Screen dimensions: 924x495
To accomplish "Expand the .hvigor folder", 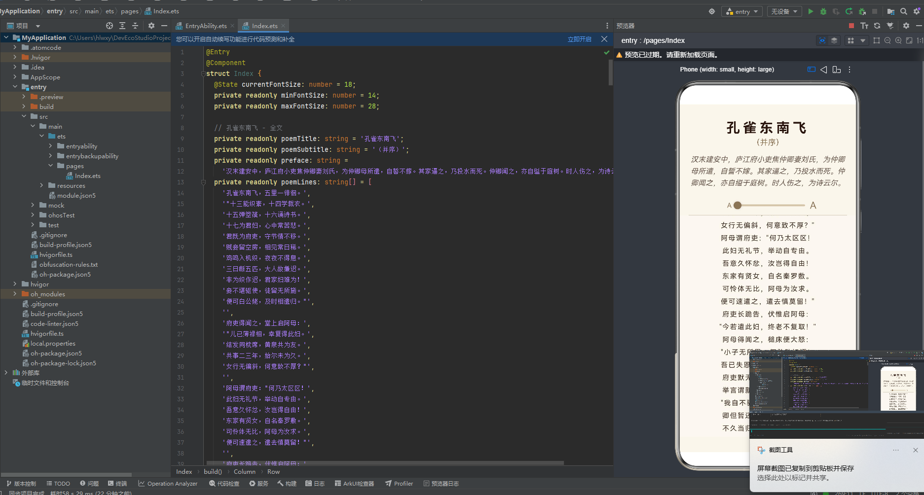I will click(x=15, y=57).
